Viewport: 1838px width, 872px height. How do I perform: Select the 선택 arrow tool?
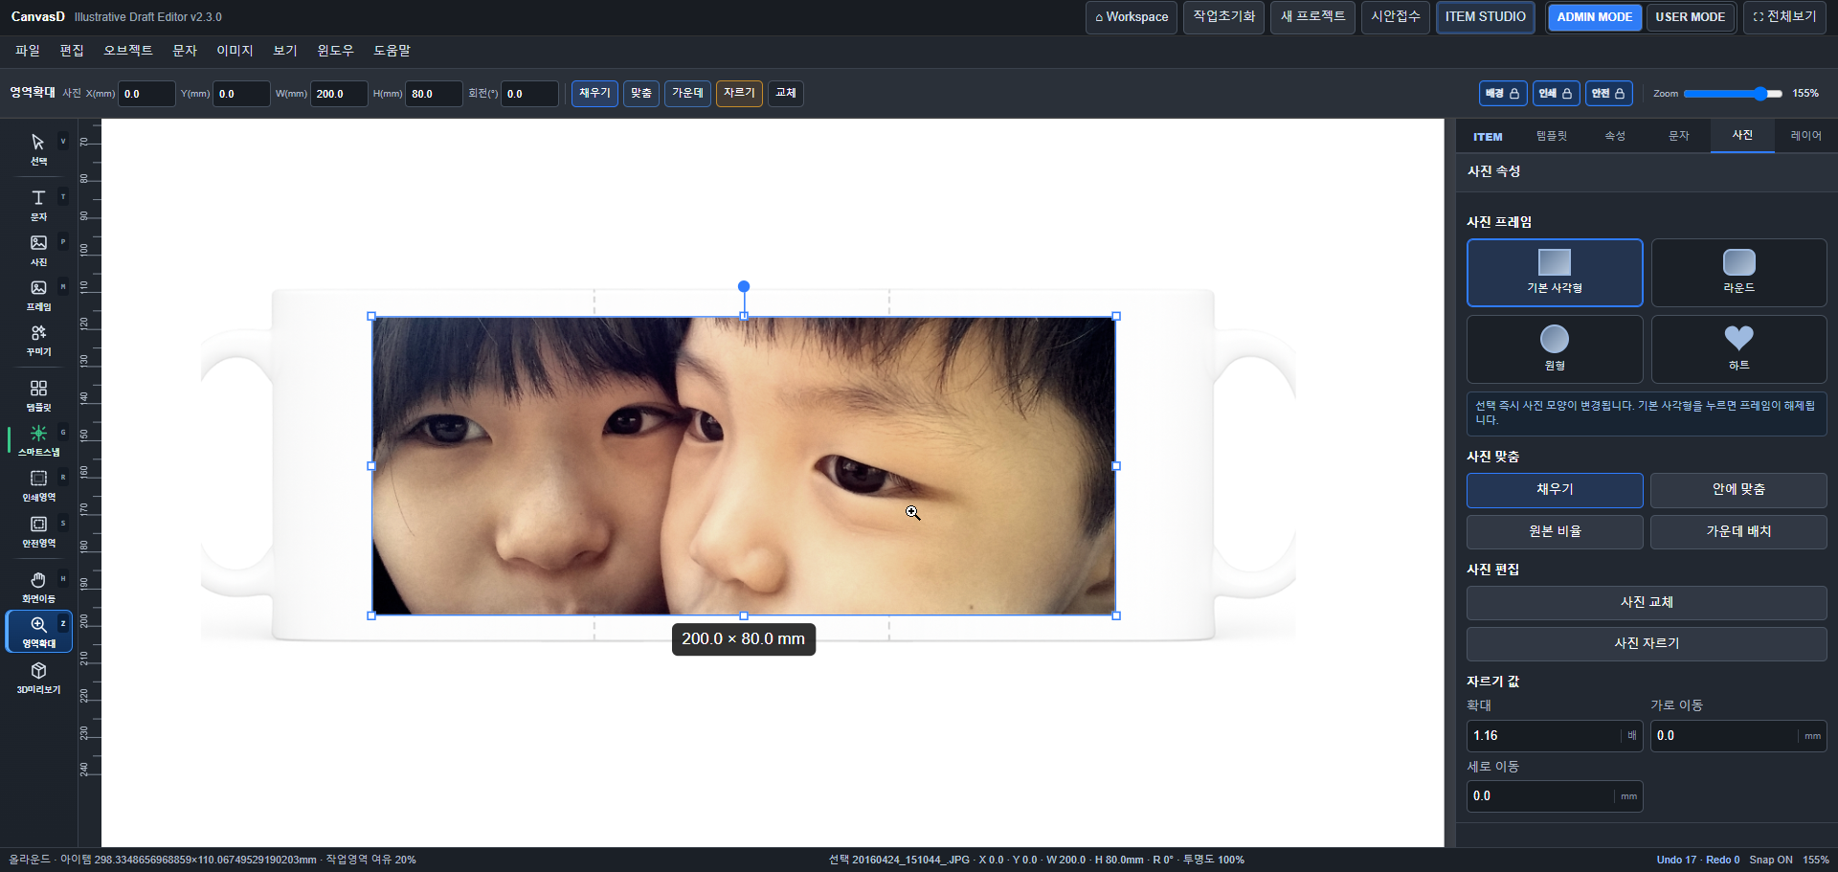tap(38, 149)
